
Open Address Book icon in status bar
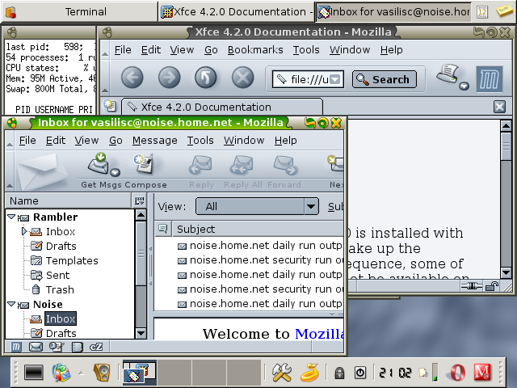click(x=77, y=347)
